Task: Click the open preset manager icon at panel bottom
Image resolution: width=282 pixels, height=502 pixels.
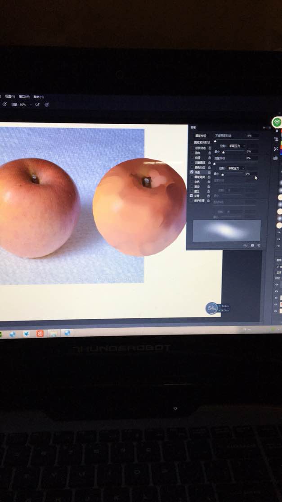Action: (x=252, y=245)
